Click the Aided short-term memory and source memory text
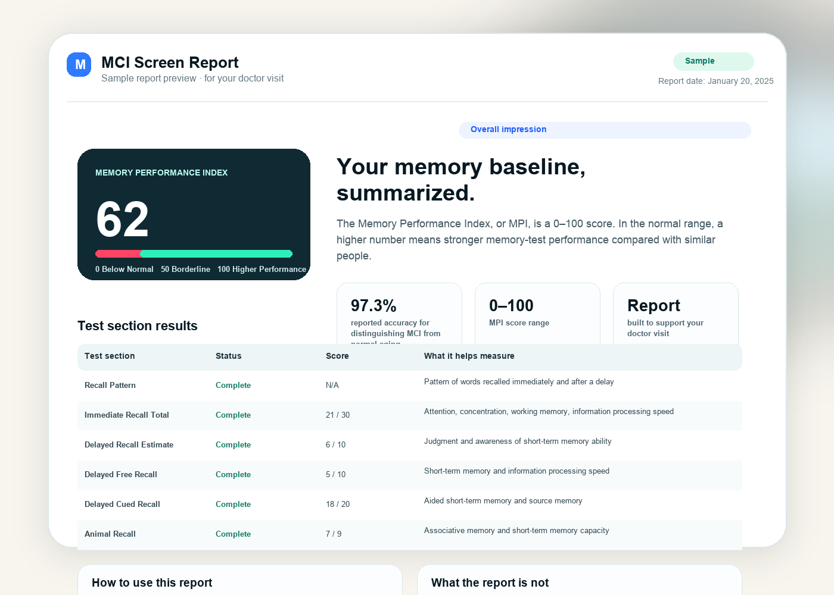The image size is (834, 595). (503, 500)
